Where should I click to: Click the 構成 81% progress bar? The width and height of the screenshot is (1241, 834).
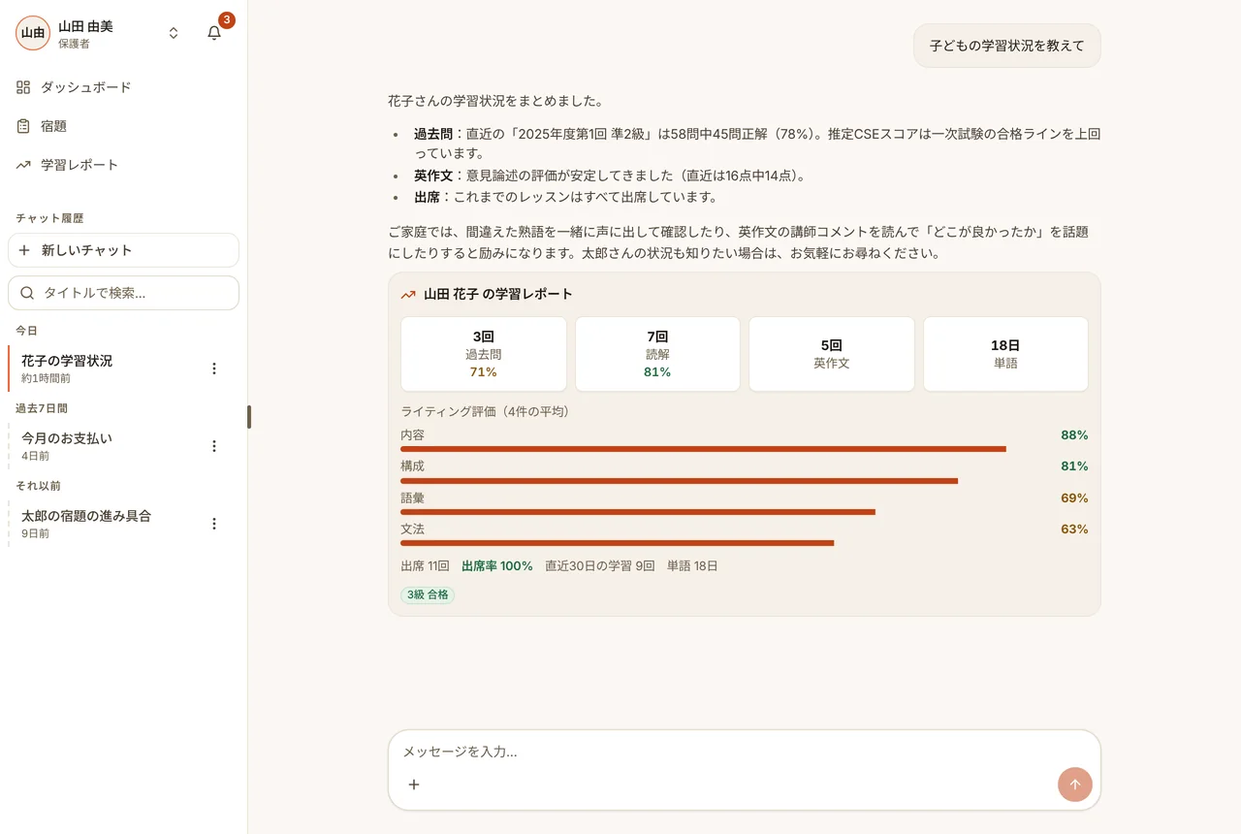pyautogui.click(x=745, y=481)
